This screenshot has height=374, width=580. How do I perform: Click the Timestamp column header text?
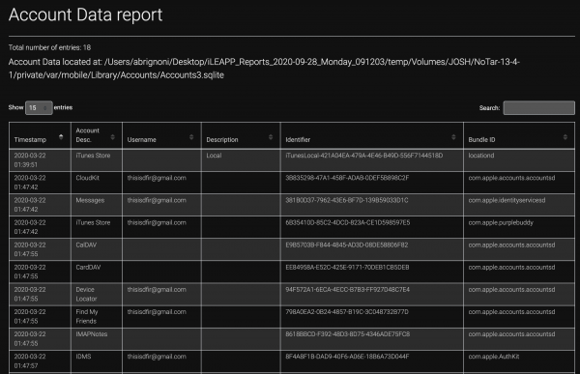point(30,140)
